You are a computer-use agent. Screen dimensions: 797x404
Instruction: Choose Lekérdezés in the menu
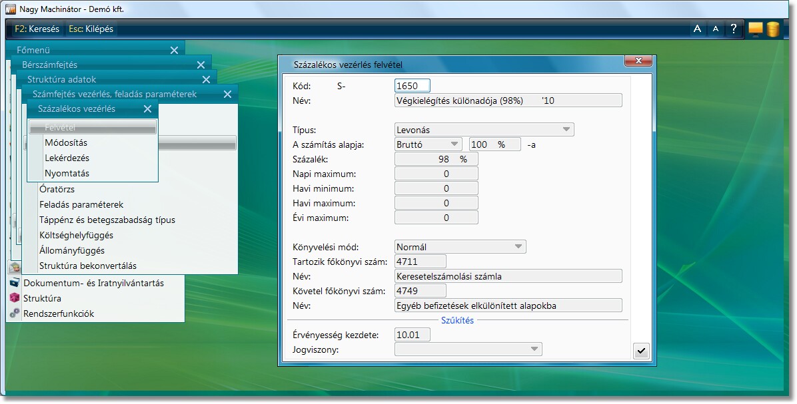[x=67, y=158]
